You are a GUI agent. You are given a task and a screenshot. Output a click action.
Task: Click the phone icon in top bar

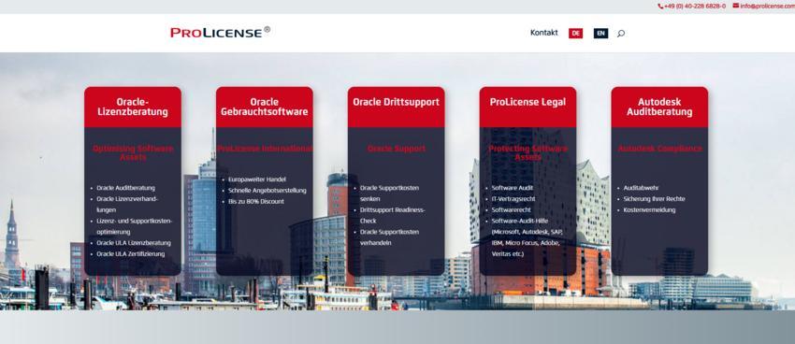[x=660, y=7]
